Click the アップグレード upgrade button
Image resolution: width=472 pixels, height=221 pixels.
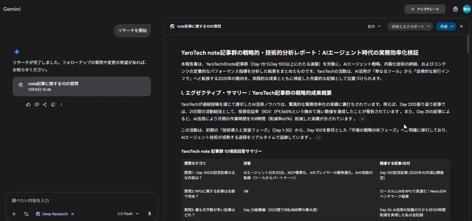pyautogui.click(x=425, y=9)
